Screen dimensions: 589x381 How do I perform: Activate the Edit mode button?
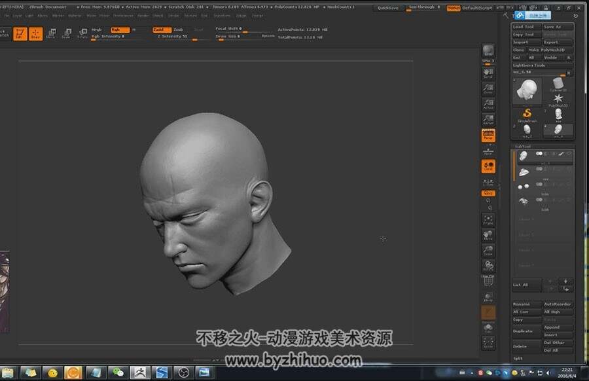[20, 34]
